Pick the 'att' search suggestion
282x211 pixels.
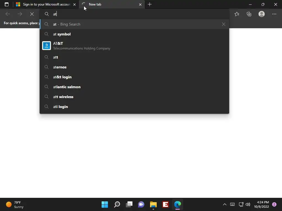click(134, 57)
